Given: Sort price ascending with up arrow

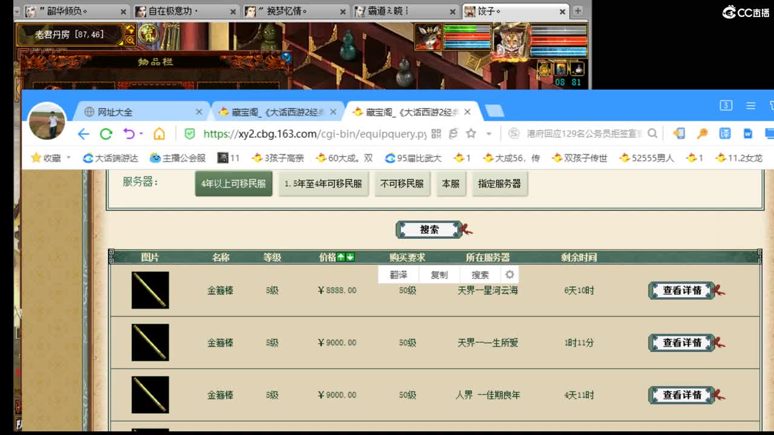Looking at the screenshot, I should 341,257.
